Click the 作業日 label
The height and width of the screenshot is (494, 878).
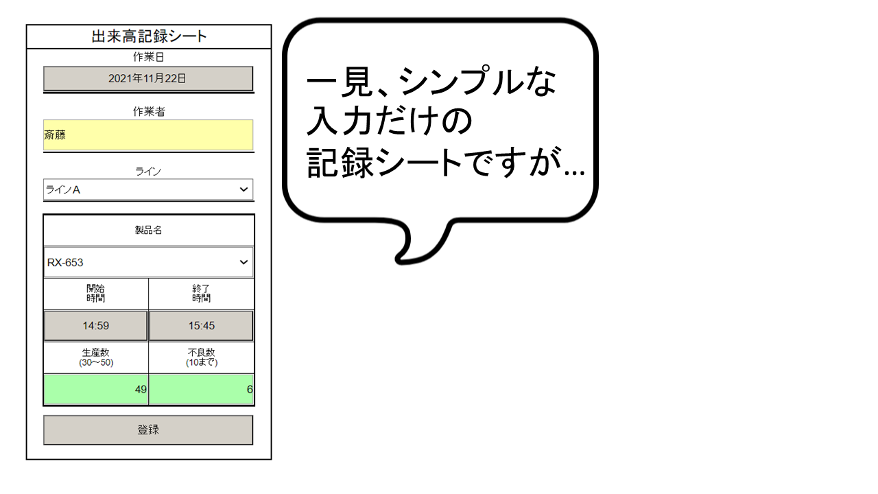(149, 57)
